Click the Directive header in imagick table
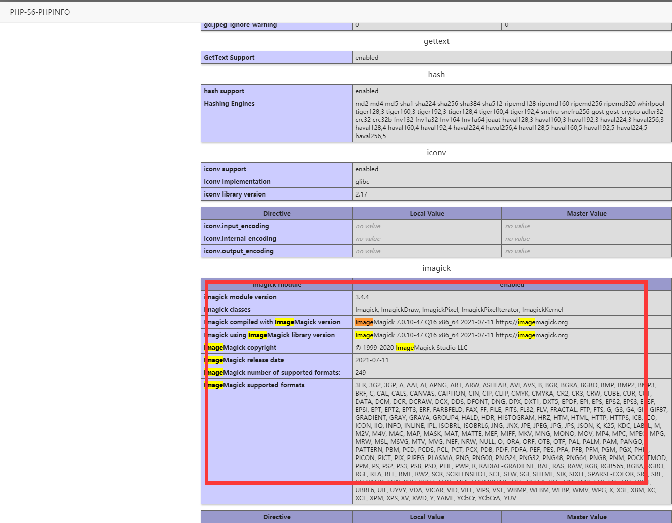This screenshot has width=672, height=523. point(277,517)
